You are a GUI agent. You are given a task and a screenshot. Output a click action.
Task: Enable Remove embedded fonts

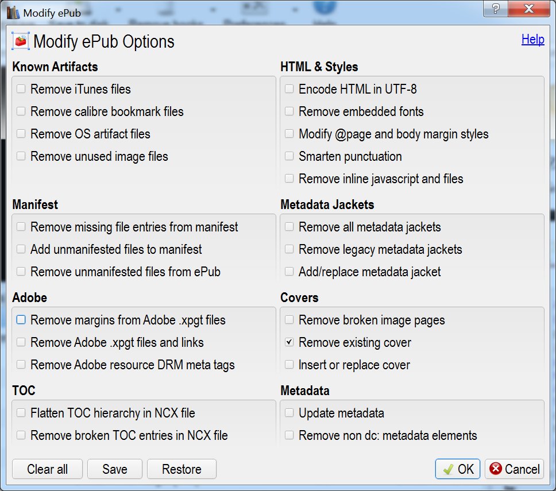[x=289, y=111]
